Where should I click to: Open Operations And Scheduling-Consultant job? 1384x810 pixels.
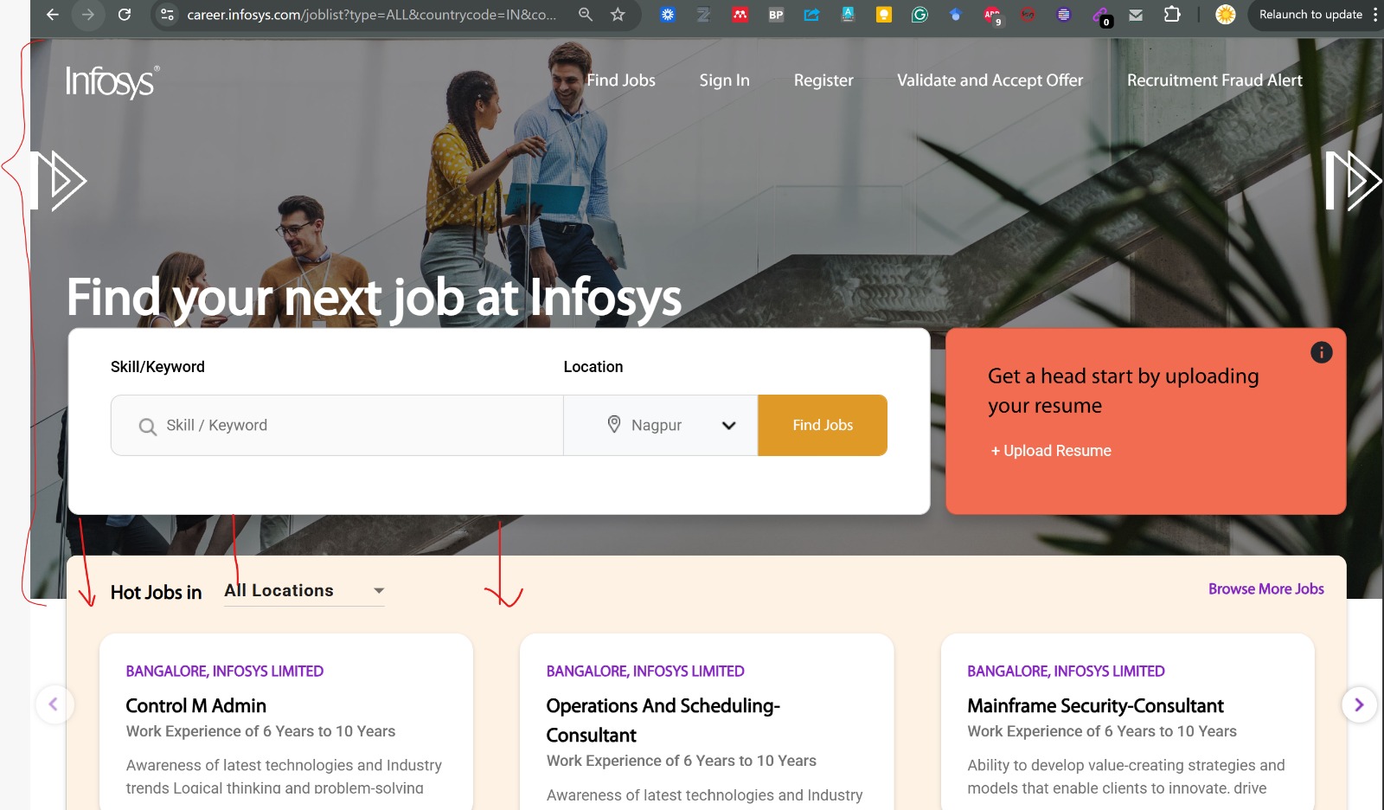coord(663,720)
